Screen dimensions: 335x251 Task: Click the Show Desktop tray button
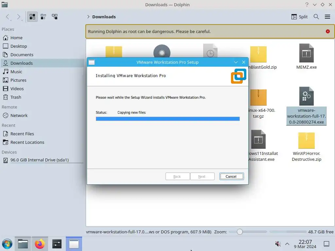pos(326,244)
